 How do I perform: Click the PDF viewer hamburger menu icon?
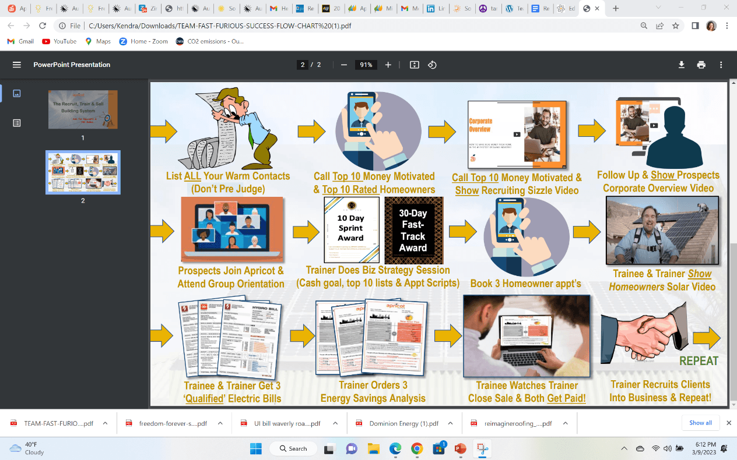[16, 65]
